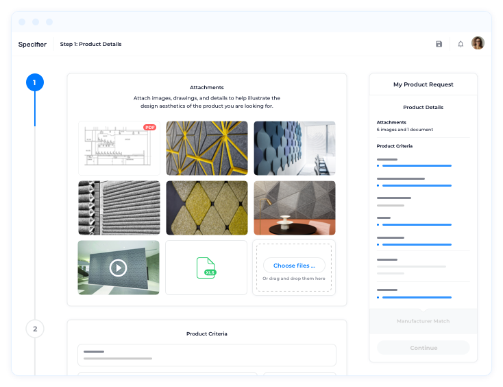The width and height of the screenshot is (503, 387).
Task: Click Step 1: Product Details heading
Action: click(x=90, y=44)
